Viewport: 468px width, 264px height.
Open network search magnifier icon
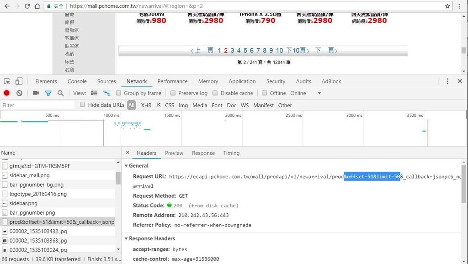coord(61,93)
